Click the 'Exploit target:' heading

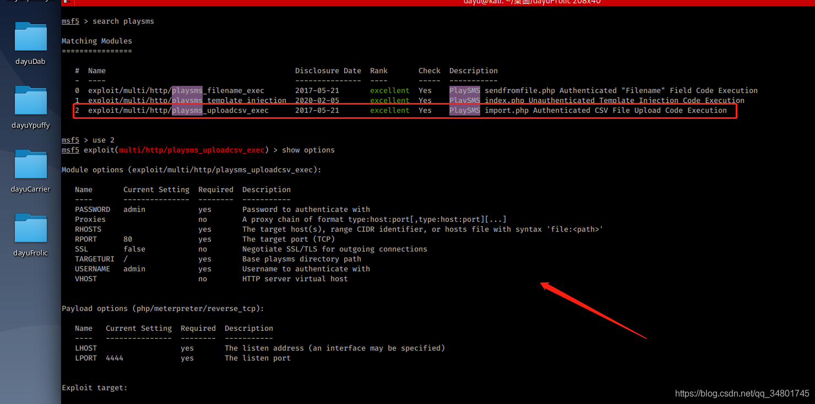coord(95,387)
